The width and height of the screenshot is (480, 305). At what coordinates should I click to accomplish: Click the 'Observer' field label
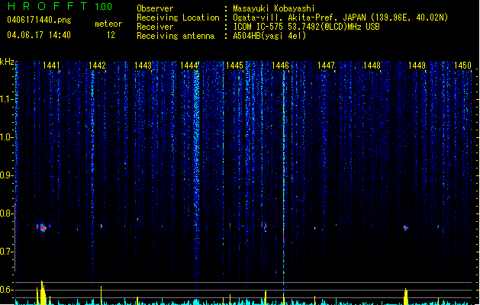tap(155, 8)
